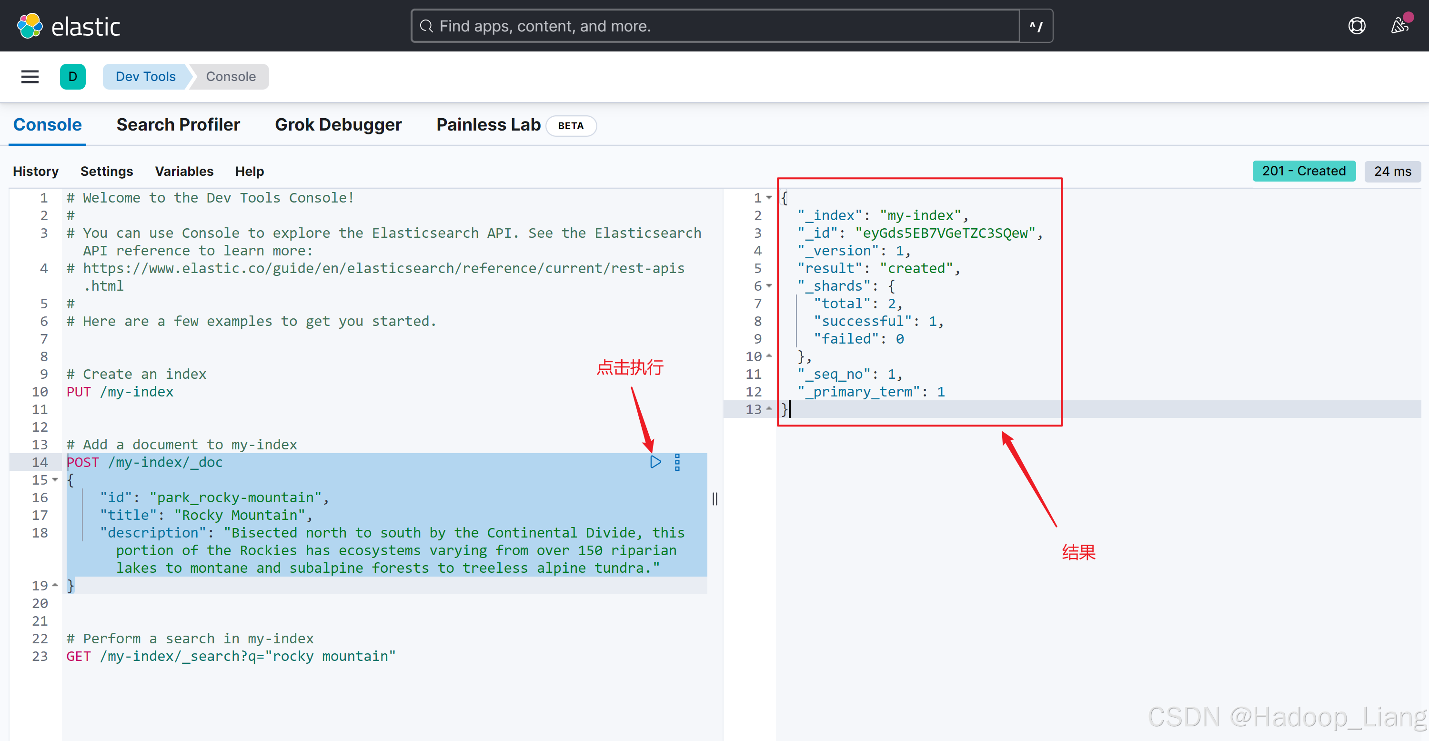Click the "title": "Rocky Mountain" line

tap(206, 515)
